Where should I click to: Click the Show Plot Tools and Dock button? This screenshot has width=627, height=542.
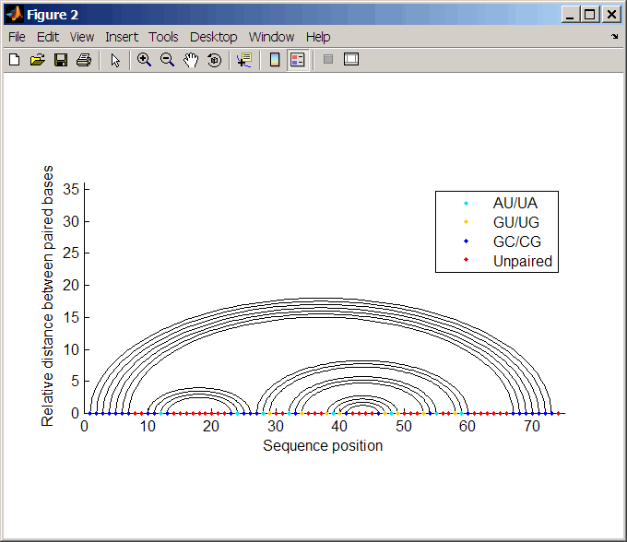(350, 60)
